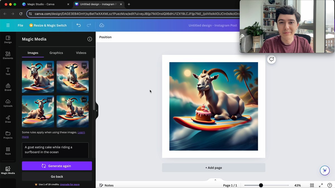Open the Apps panel

(8, 151)
